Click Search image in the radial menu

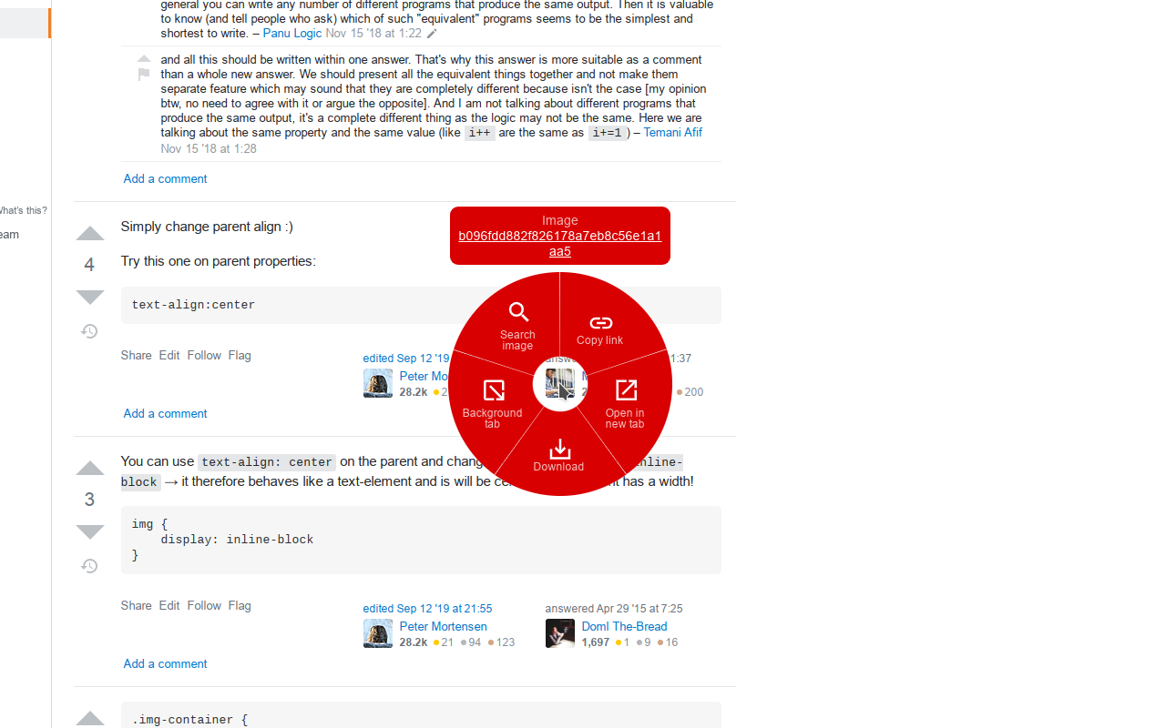[517, 325]
